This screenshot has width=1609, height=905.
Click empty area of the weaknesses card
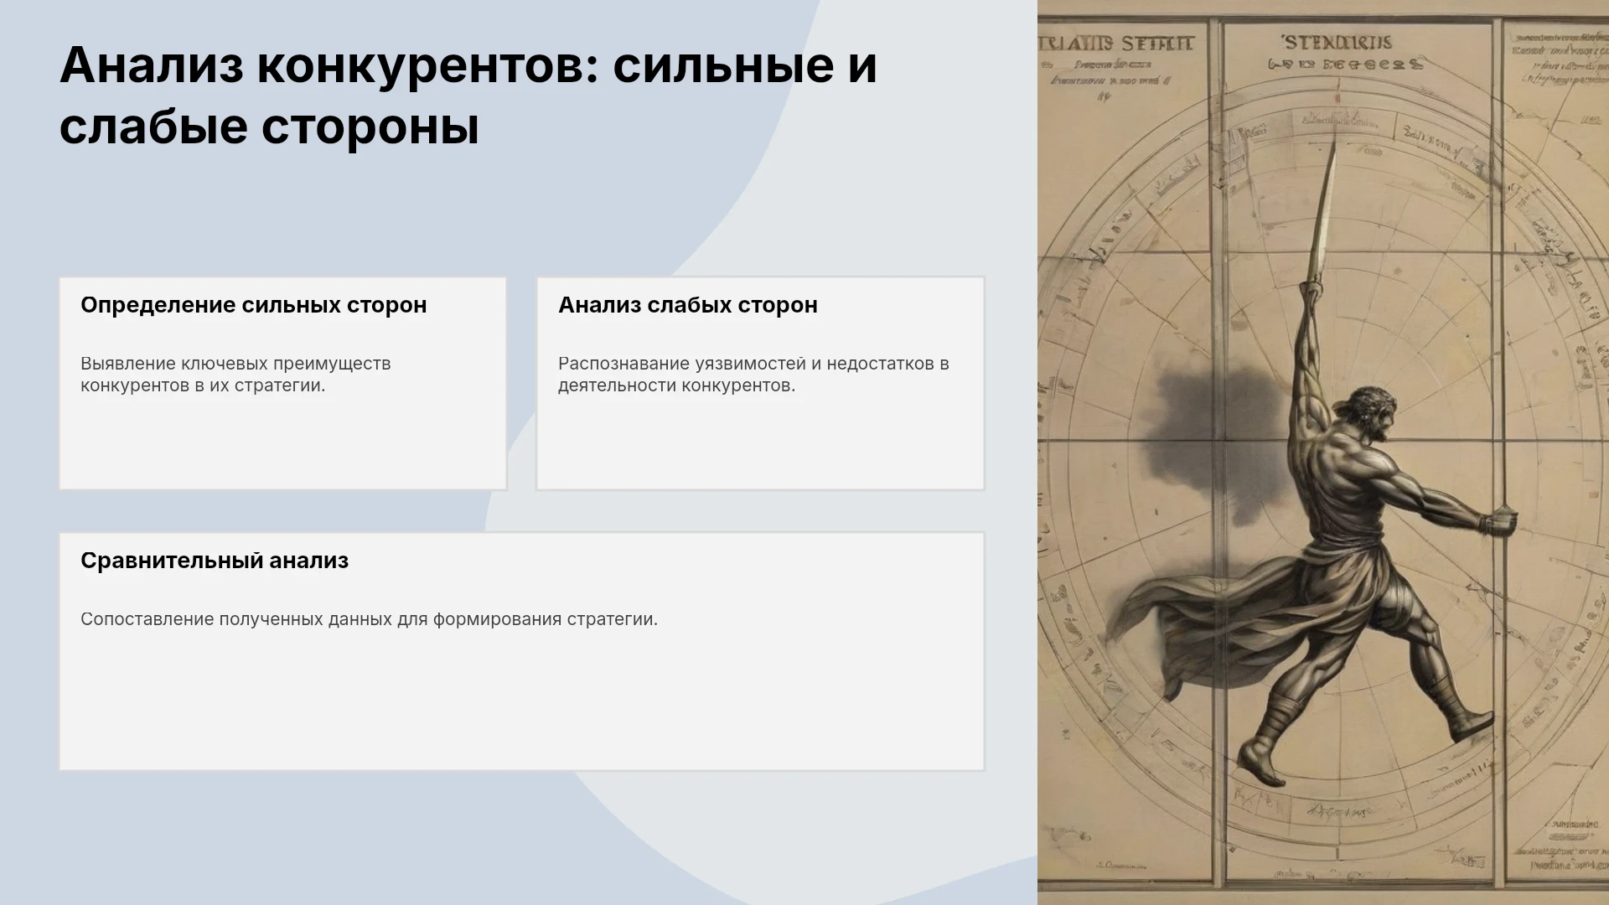point(760,444)
